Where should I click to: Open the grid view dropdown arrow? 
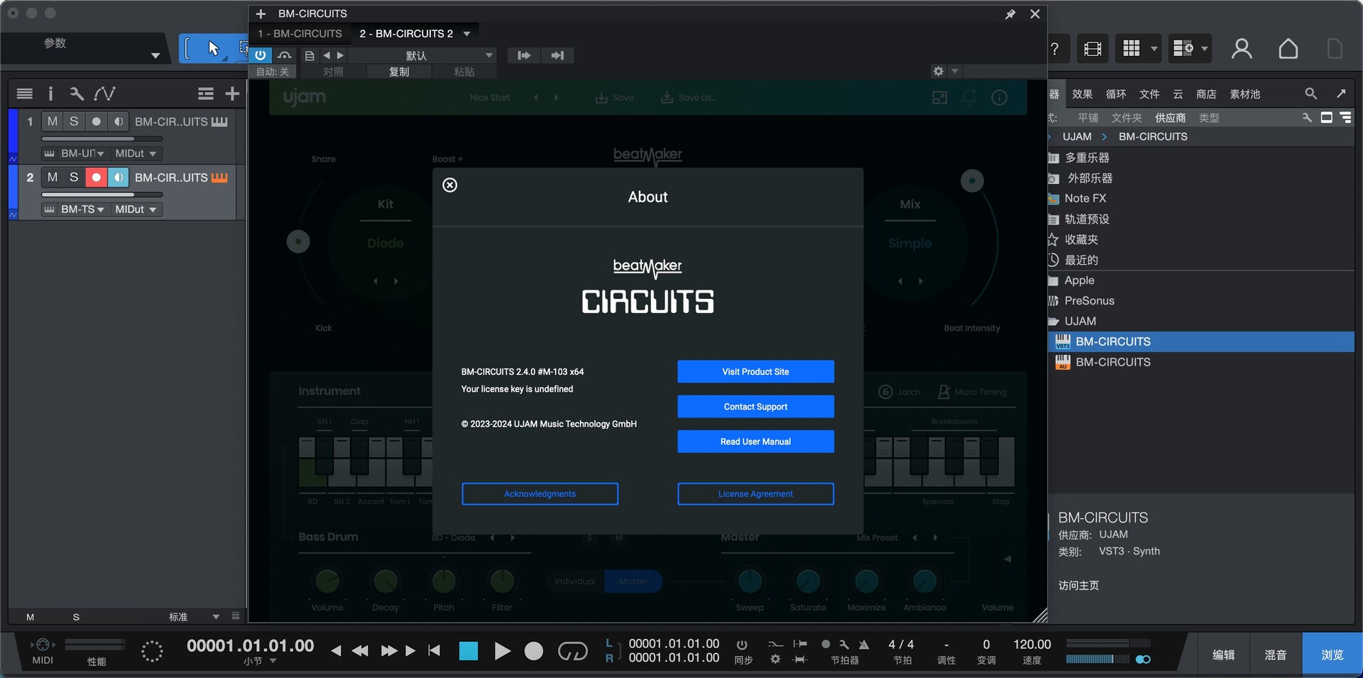[1154, 49]
